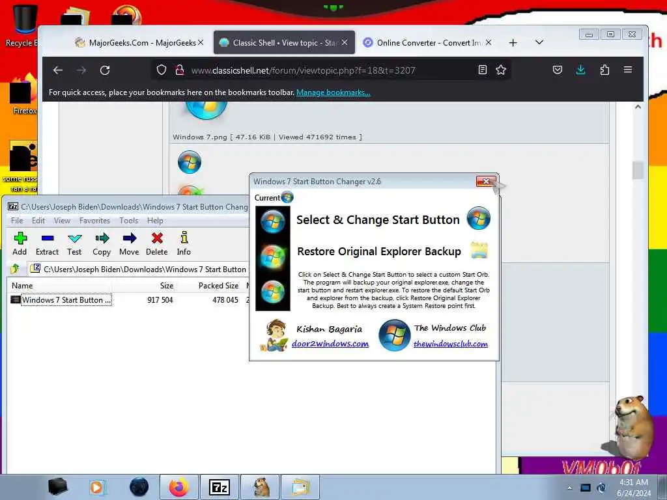
Task: Close the Start Button Changer window
Action: coord(486,182)
